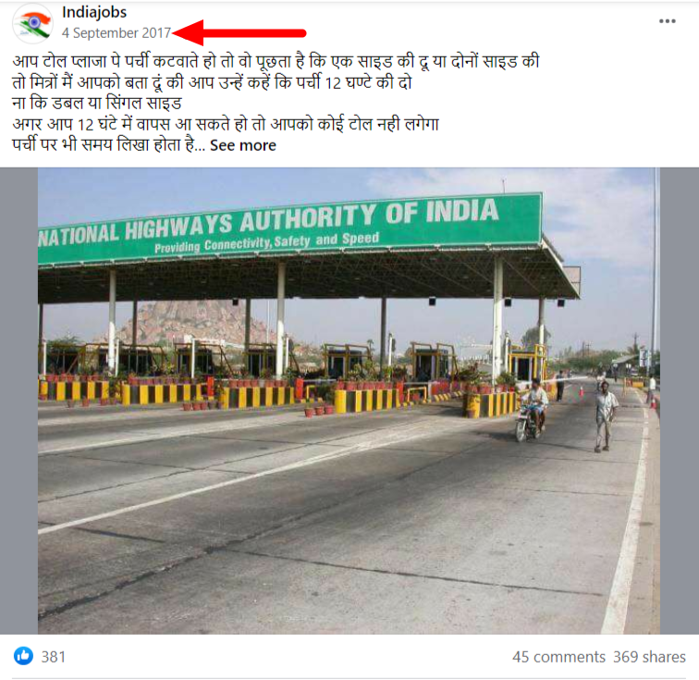
Task: Open the 45 comments link
Action: 558,657
